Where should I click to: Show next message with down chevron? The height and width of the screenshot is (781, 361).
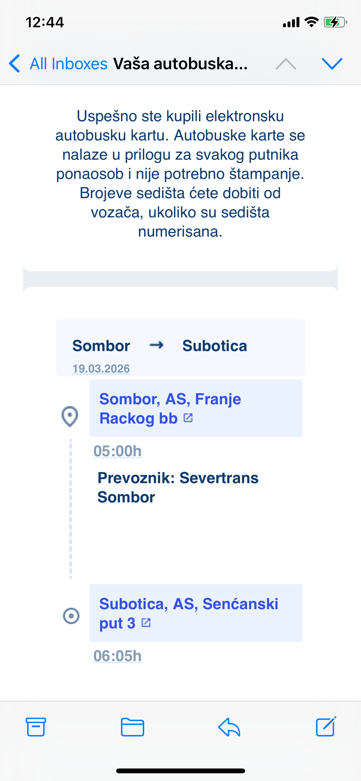tap(332, 63)
